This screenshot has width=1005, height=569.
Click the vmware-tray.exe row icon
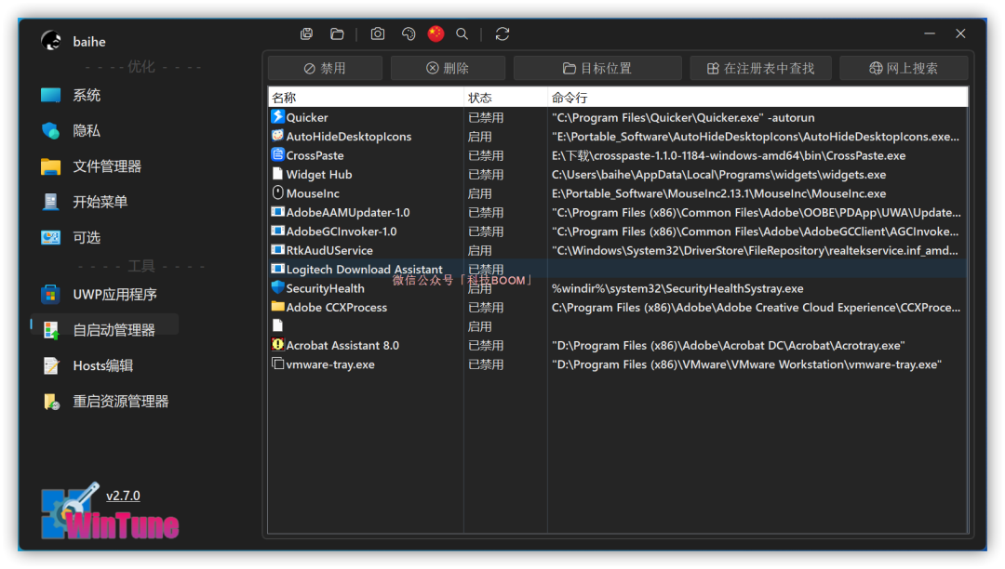pyautogui.click(x=277, y=364)
